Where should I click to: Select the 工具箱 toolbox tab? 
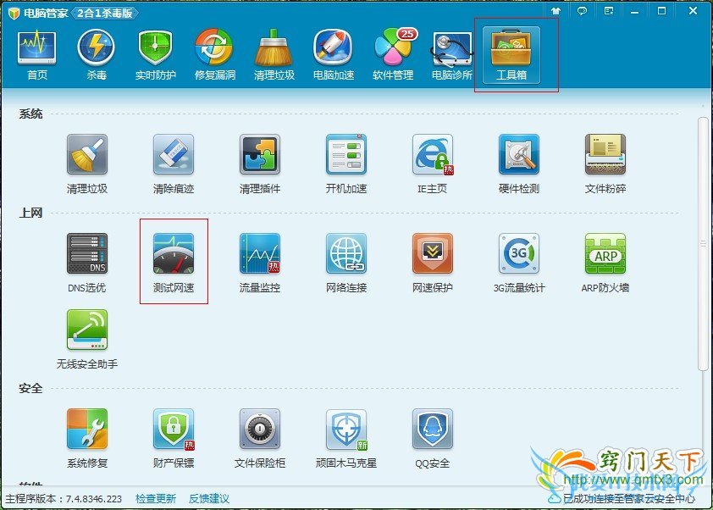(x=511, y=56)
